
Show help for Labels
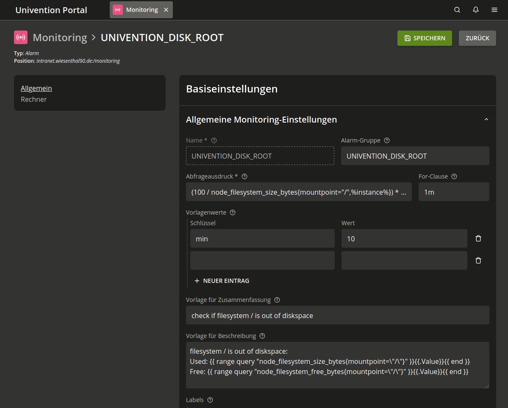coord(210,400)
